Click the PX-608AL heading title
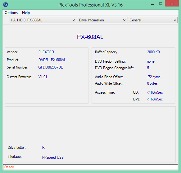The width and height of the screenshot is (181, 173). (90, 37)
